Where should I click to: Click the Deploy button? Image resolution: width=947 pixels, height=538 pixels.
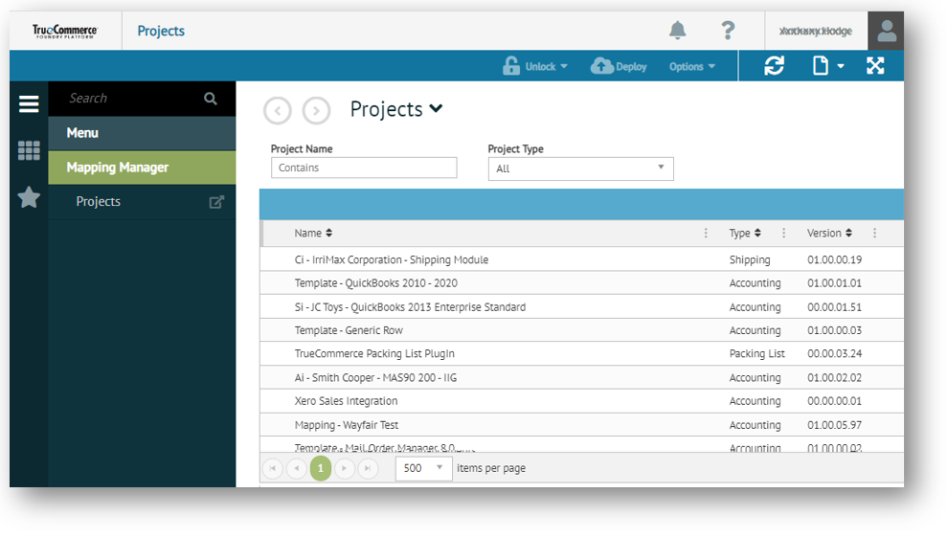pos(619,66)
